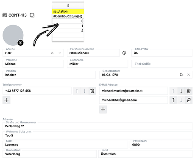This screenshot has width=195, height=159.
Task: Click the Nachname field Müller
Action: 97,64
